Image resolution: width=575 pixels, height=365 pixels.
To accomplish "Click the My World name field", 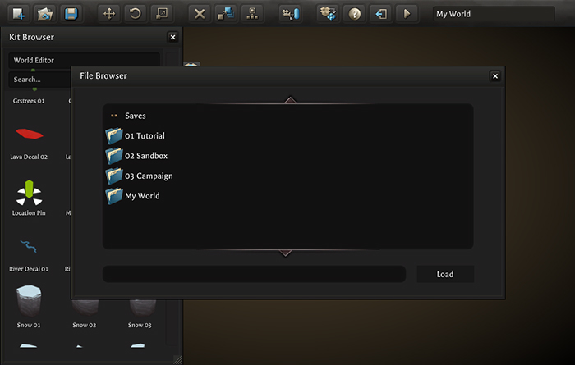I will [493, 14].
